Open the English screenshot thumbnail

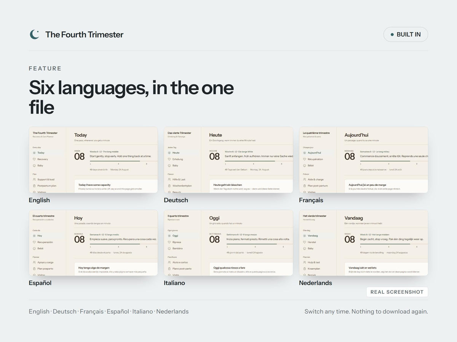tap(93, 160)
